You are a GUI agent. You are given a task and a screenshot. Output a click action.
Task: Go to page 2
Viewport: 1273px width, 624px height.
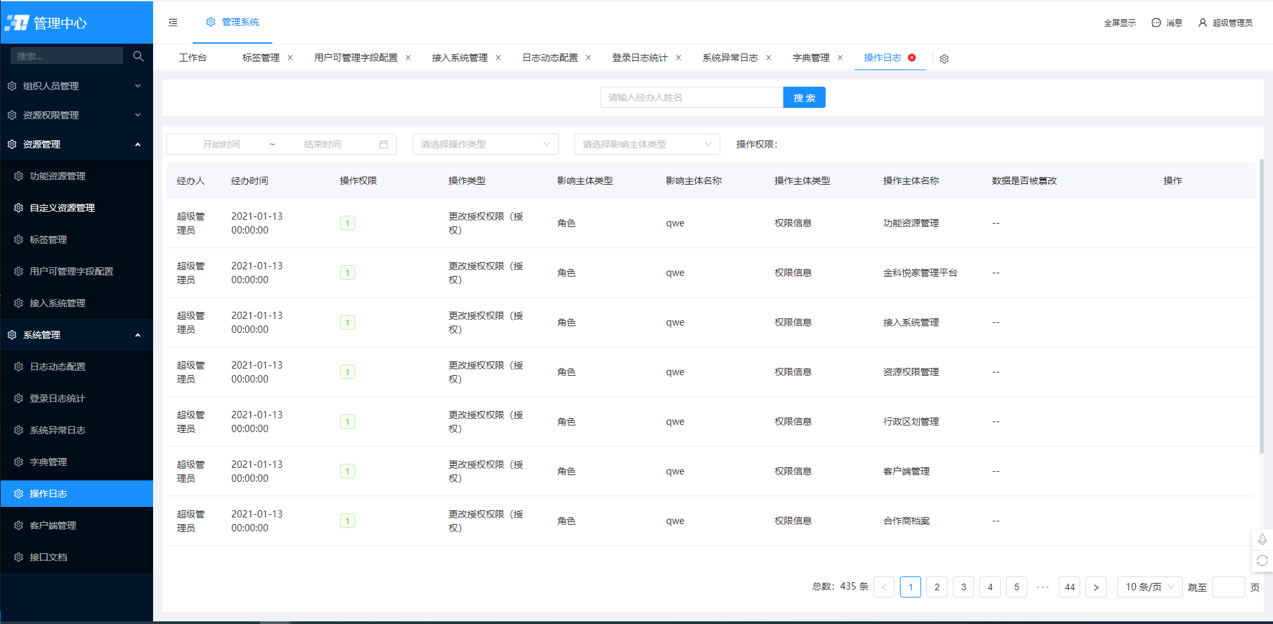tap(937, 587)
